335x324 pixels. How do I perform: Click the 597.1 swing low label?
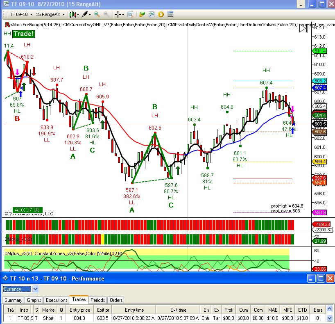(132, 190)
